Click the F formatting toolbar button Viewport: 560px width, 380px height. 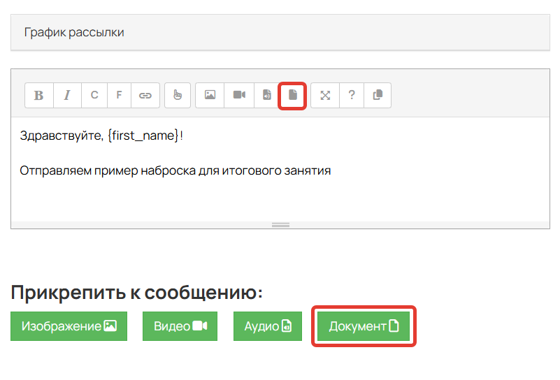(x=119, y=95)
